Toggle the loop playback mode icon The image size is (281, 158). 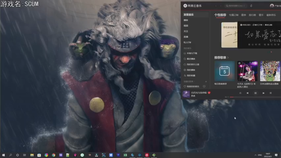coord(240,93)
